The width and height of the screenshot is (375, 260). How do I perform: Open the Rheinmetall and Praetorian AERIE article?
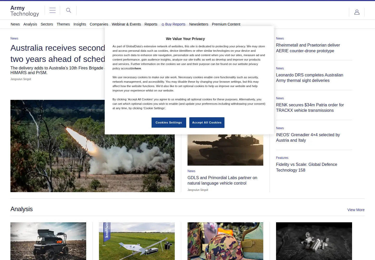tap(308, 48)
